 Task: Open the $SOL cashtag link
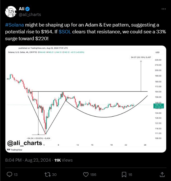coord(65,32)
